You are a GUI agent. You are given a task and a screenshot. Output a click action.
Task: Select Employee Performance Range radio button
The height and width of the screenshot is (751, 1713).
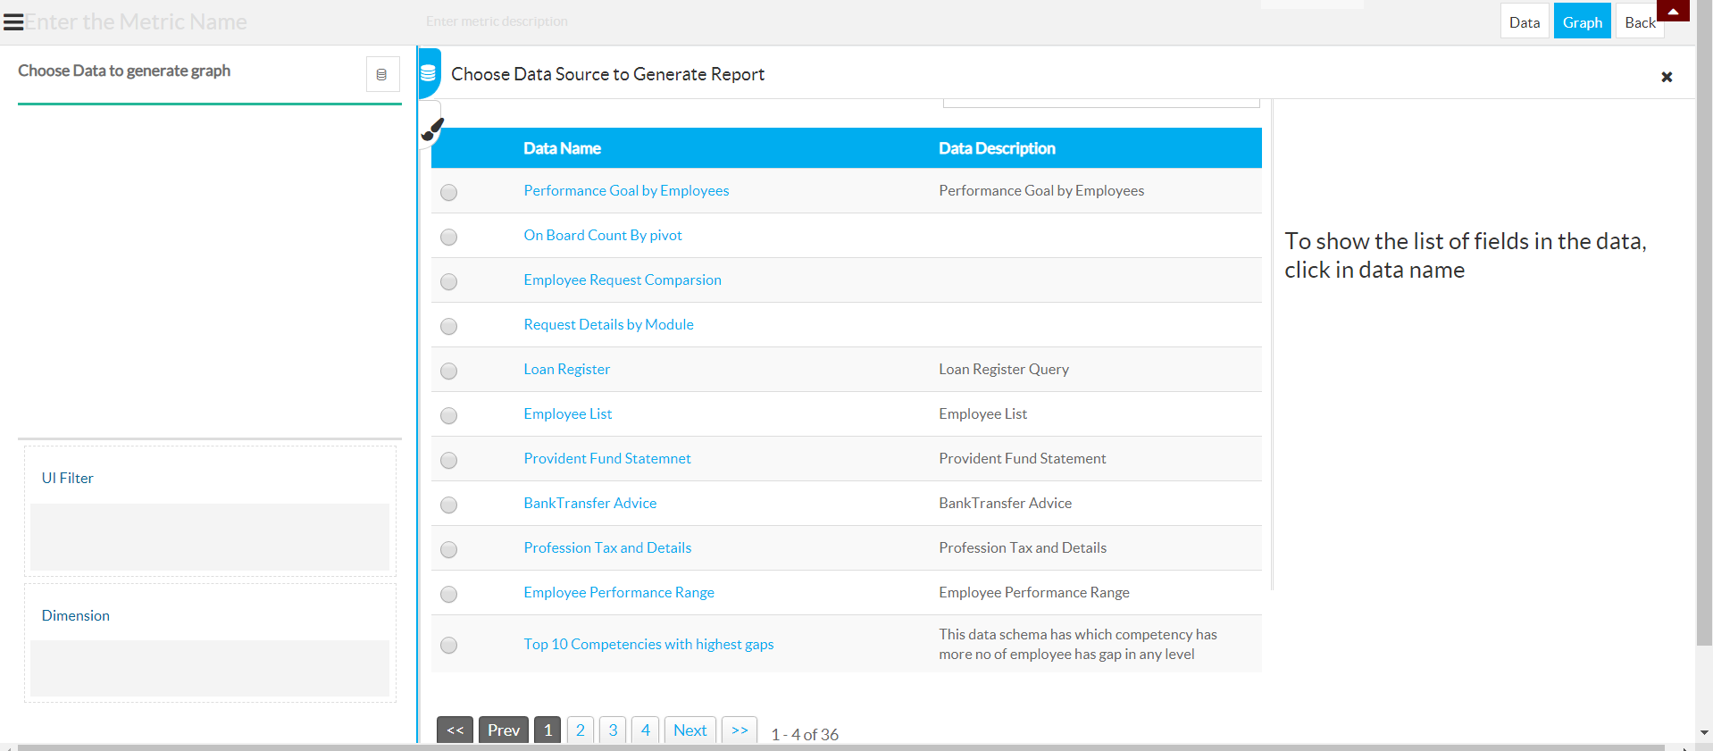(x=449, y=594)
